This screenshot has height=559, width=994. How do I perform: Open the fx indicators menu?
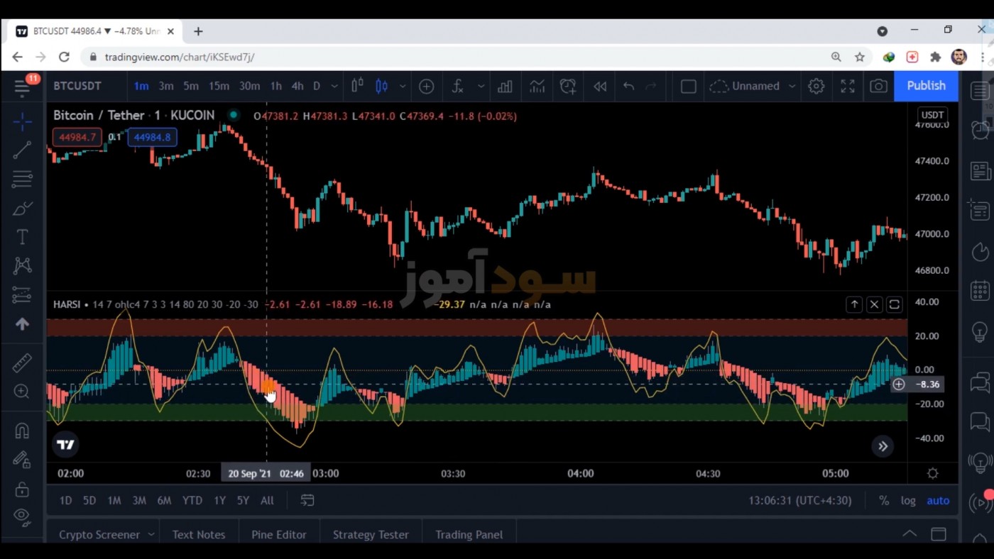[x=458, y=86]
